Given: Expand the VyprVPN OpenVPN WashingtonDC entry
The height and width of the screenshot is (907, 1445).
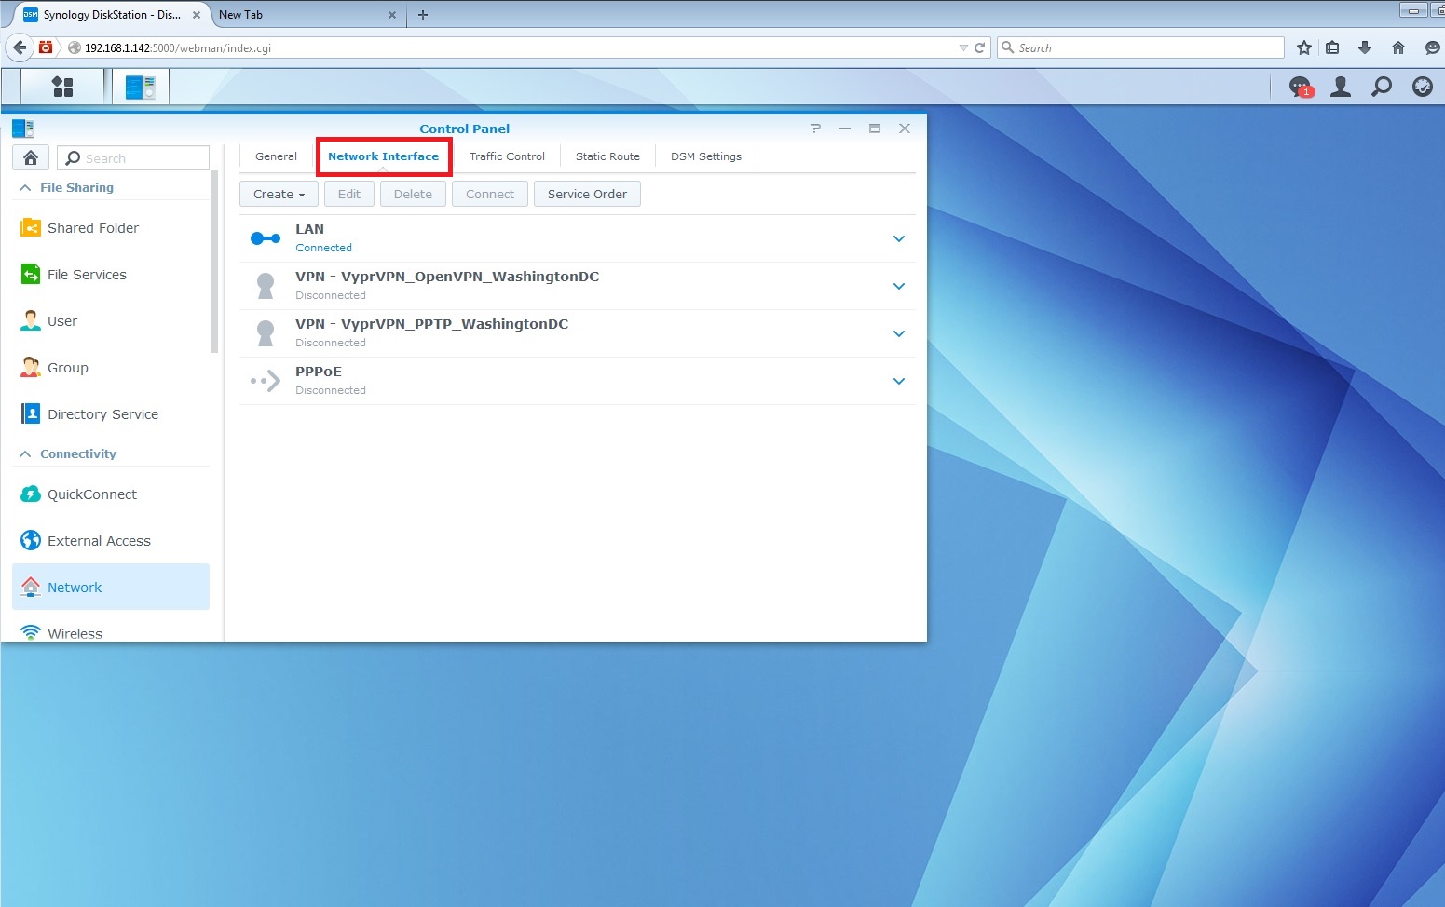Looking at the screenshot, I should (898, 286).
